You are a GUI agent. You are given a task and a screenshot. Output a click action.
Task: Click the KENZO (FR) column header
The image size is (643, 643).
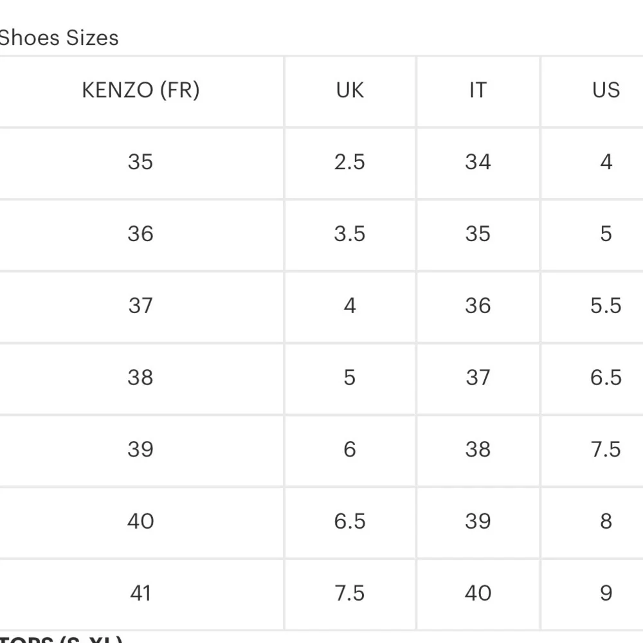pos(141,90)
